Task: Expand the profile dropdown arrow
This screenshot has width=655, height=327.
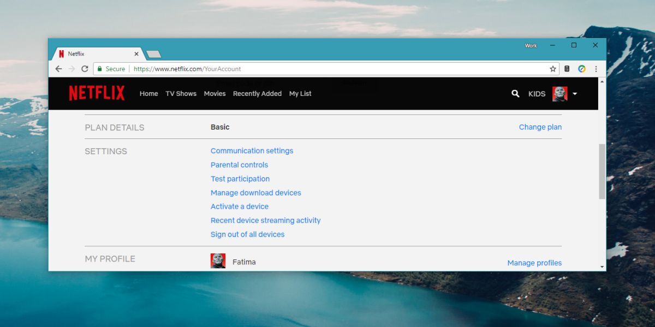Action: click(x=575, y=94)
